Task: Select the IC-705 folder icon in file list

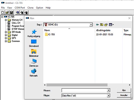Action: (x=46, y=34)
